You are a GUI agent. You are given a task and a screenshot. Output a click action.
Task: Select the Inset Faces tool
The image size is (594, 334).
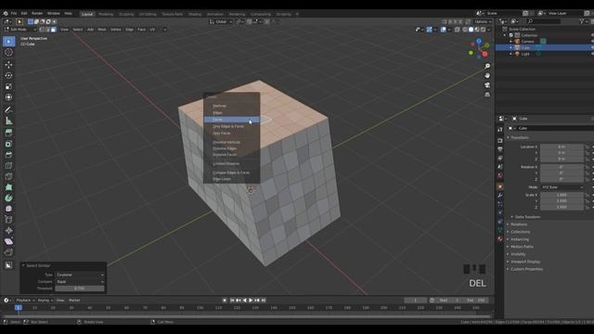[x=8, y=144]
